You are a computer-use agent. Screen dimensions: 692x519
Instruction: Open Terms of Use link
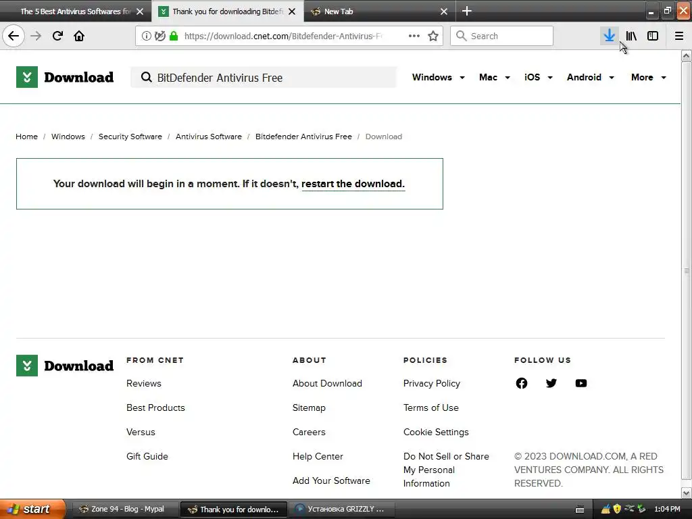(x=430, y=407)
